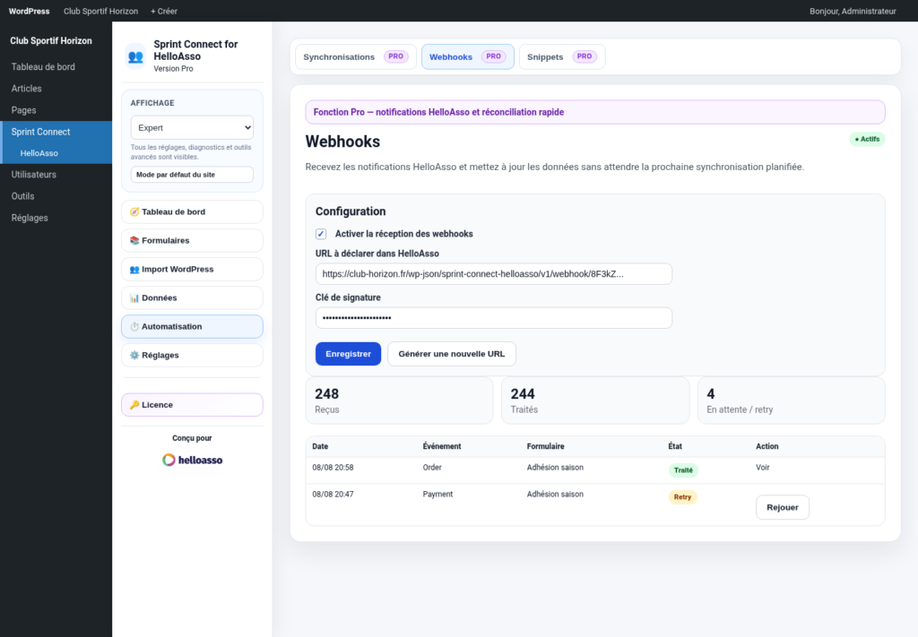Switch to the Synchronisations tab
This screenshot has height=637, width=918.
click(x=355, y=56)
